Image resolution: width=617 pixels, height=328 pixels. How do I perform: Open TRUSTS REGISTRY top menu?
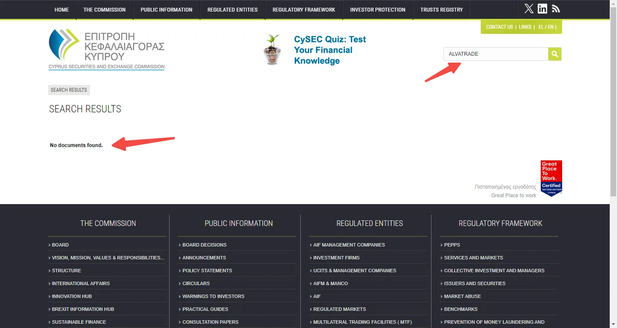coord(442,10)
